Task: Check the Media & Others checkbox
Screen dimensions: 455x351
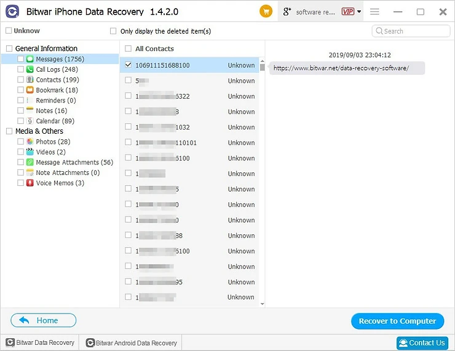Action: coord(9,131)
